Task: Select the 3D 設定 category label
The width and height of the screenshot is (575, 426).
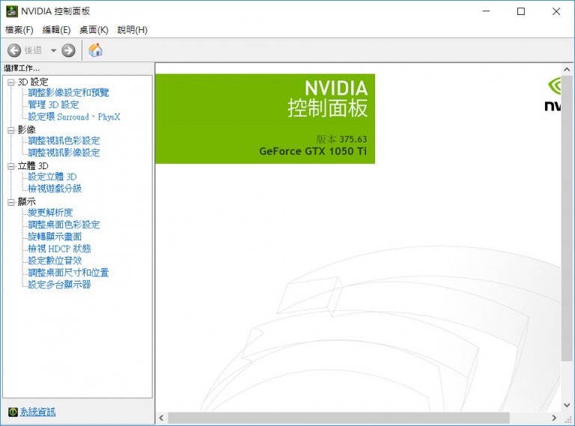Action: [x=33, y=82]
